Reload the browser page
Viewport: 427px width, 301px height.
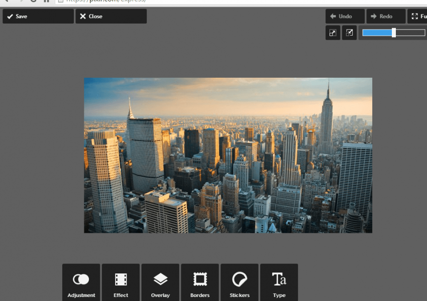click(x=33, y=2)
